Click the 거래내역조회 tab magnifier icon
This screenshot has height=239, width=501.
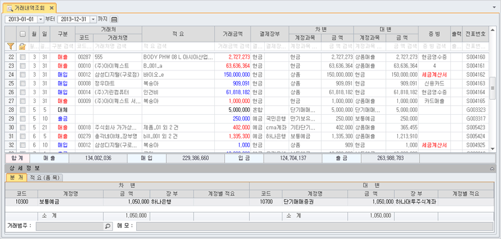click(10, 7)
